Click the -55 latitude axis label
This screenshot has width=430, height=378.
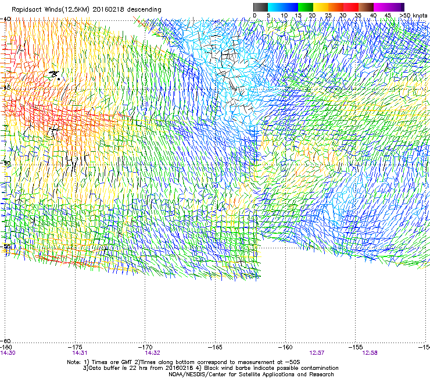point(6,246)
